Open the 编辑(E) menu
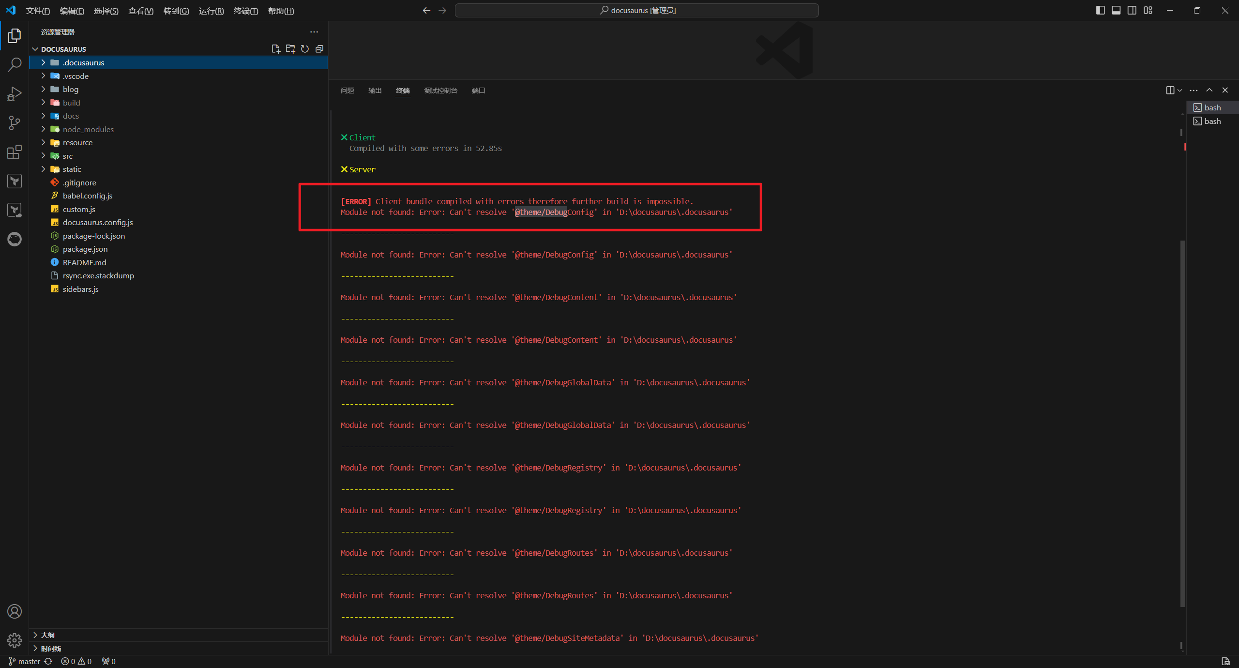This screenshot has height=668, width=1239. point(72,11)
